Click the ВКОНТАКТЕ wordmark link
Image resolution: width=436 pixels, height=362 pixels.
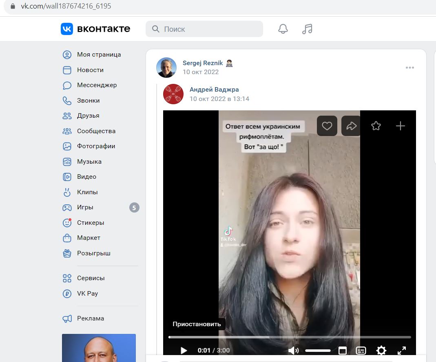pyautogui.click(x=104, y=29)
